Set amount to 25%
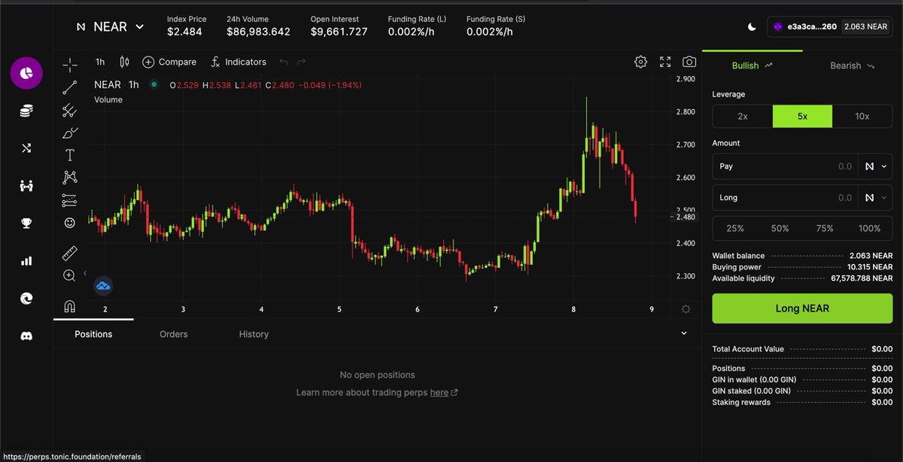This screenshot has height=462, width=903. (x=735, y=228)
